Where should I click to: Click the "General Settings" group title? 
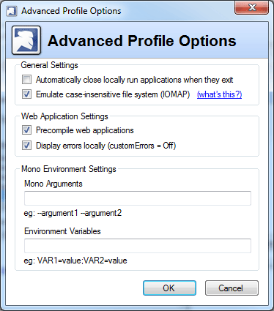[49, 65]
